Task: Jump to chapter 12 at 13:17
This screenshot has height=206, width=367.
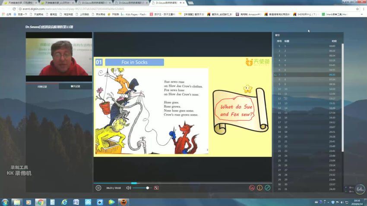Action: (307, 99)
